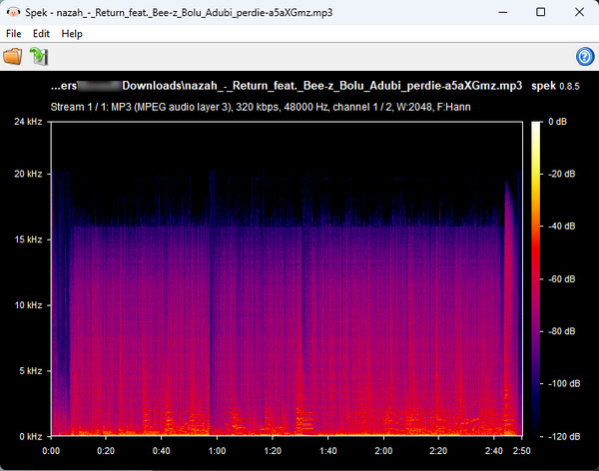Click the -80 dB scale label
This screenshot has width=599, height=471.
pyautogui.click(x=561, y=331)
